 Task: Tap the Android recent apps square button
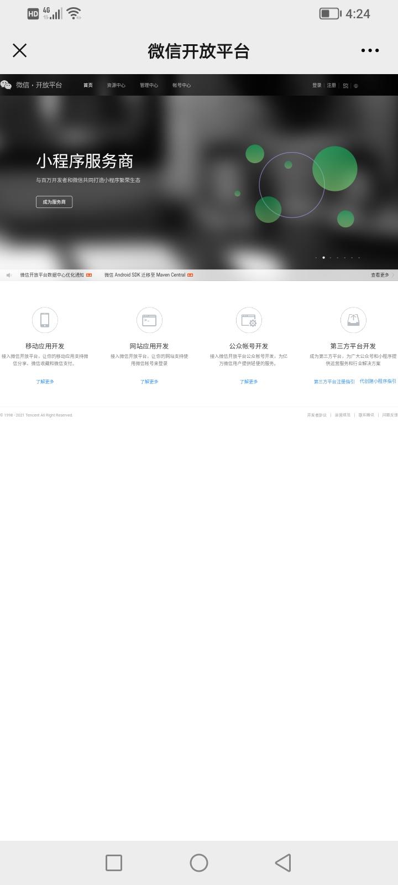pos(114,863)
